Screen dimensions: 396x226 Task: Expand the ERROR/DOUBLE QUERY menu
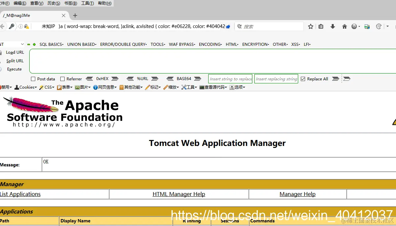pyautogui.click(x=124, y=44)
